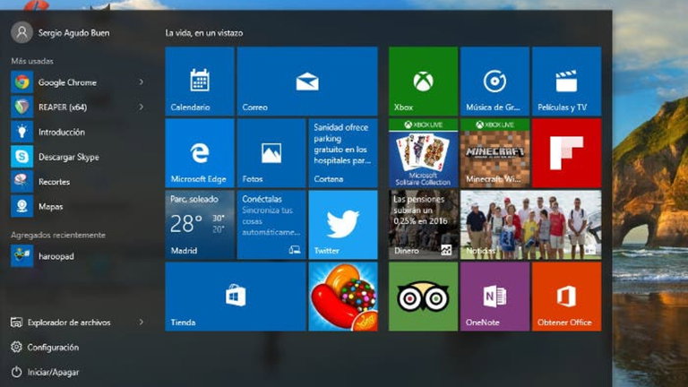The image size is (688, 387).
Task: Open the OneNote tile
Action: click(494, 297)
